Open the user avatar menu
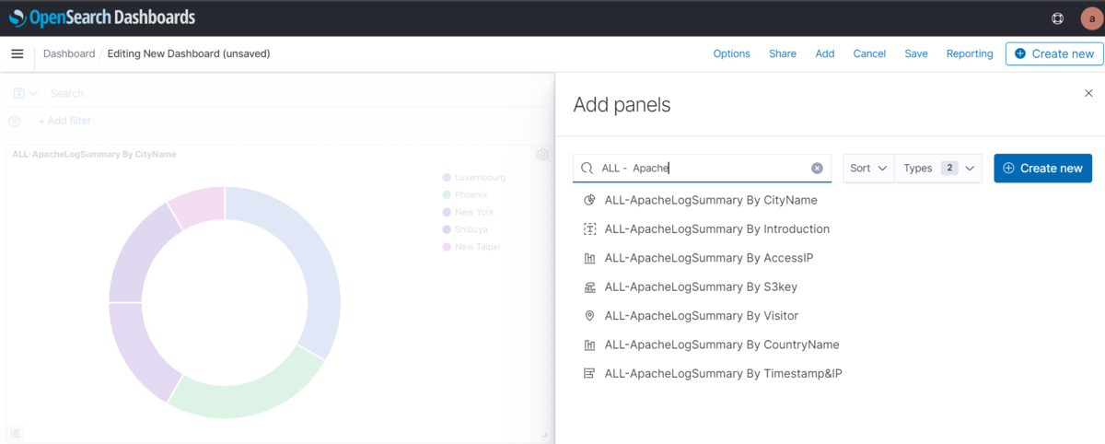The image size is (1105, 444). point(1091,18)
